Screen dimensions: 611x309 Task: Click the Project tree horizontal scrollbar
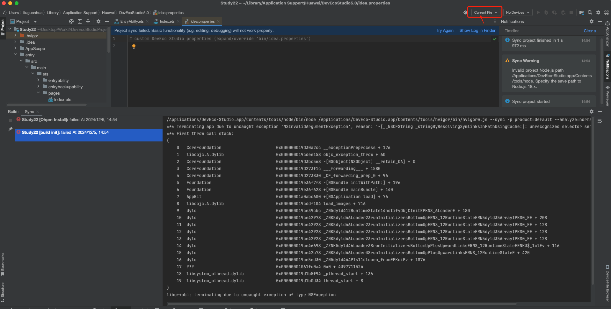pos(47,104)
